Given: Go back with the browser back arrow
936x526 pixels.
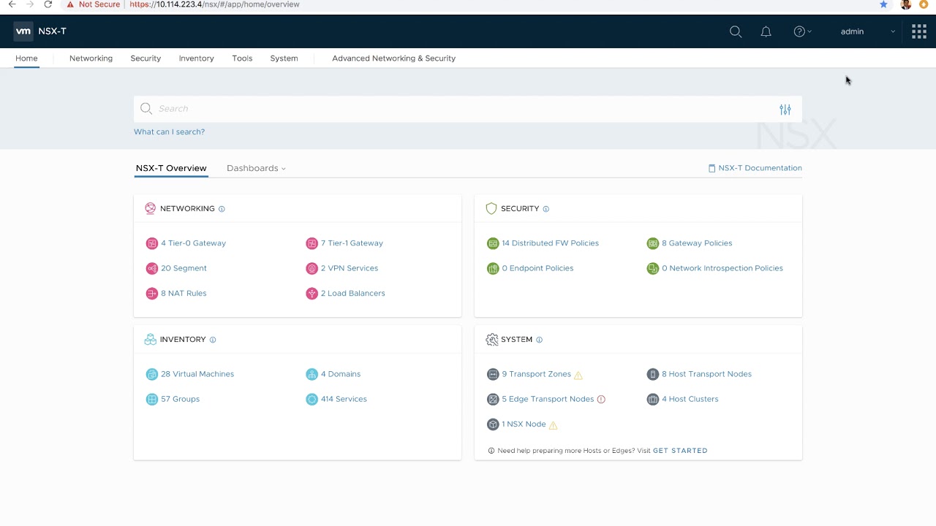Looking at the screenshot, I should (x=12, y=4).
